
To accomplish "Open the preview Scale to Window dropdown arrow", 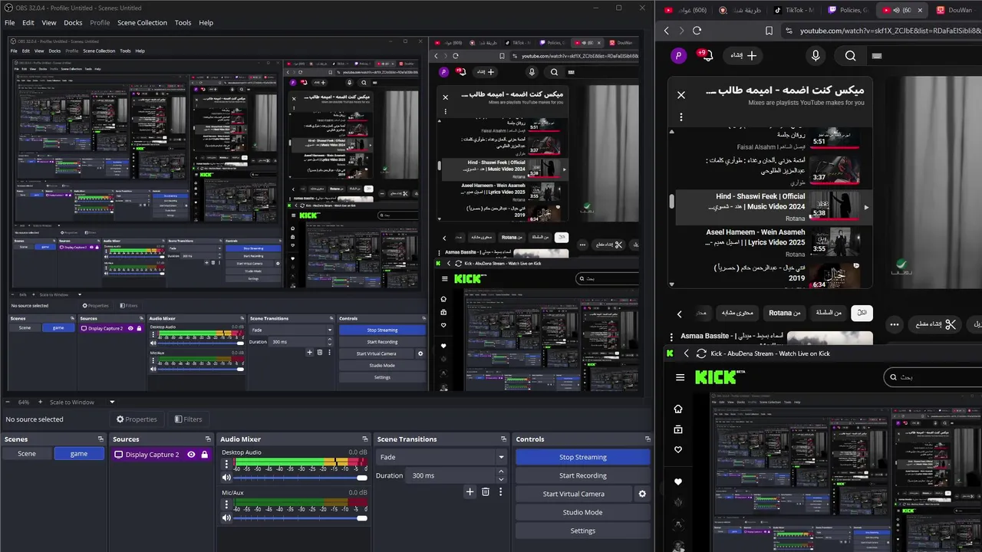I will tap(112, 402).
